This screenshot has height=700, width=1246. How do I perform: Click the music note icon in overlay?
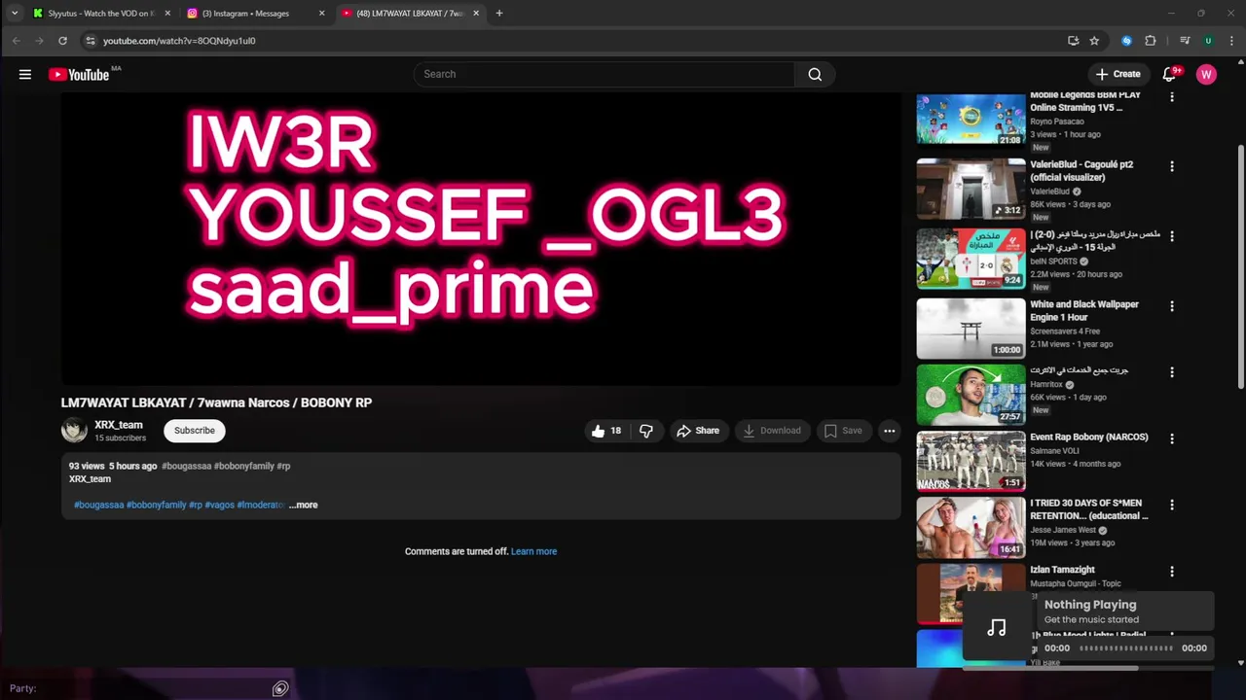pos(996,628)
